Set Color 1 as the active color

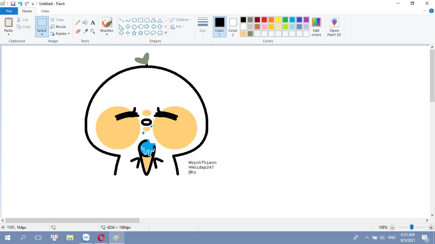[220, 27]
